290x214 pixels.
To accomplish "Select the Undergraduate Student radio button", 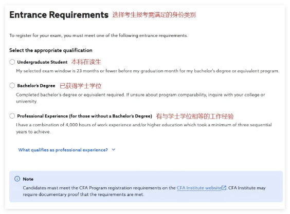I will 12,62.
